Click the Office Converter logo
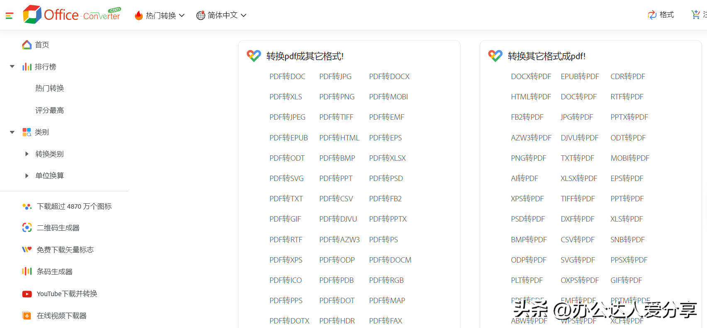Viewport: 707px width, 328px height. point(72,14)
